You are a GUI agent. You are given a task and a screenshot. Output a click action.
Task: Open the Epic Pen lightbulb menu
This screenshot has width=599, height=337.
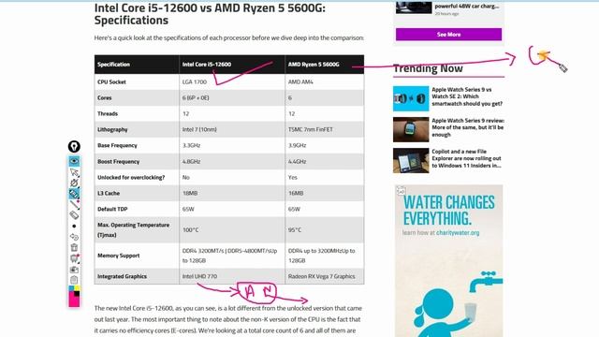click(x=74, y=146)
